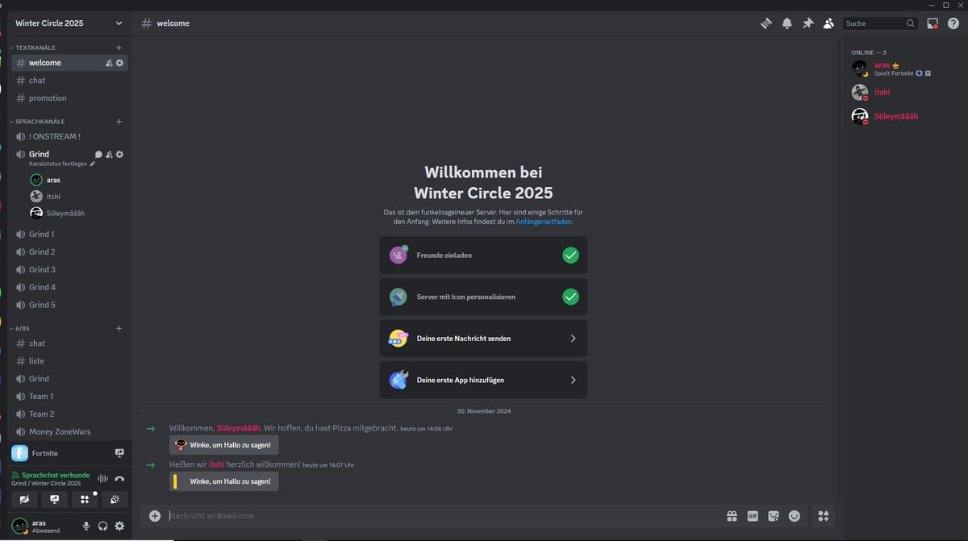Viewport: 968px width, 541px height.
Task: Mute microphone in user panel
Action: pos(86,526)
